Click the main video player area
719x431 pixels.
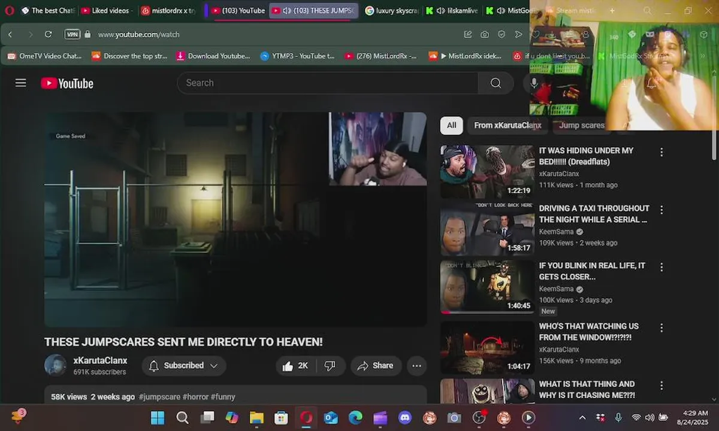pyautogui.click(x=235, y=219)
